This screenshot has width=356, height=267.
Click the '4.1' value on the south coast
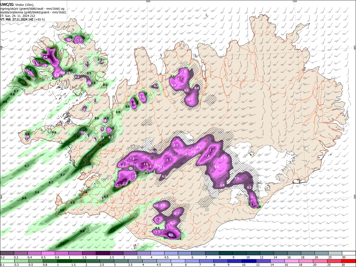click(x=171, y=235)
